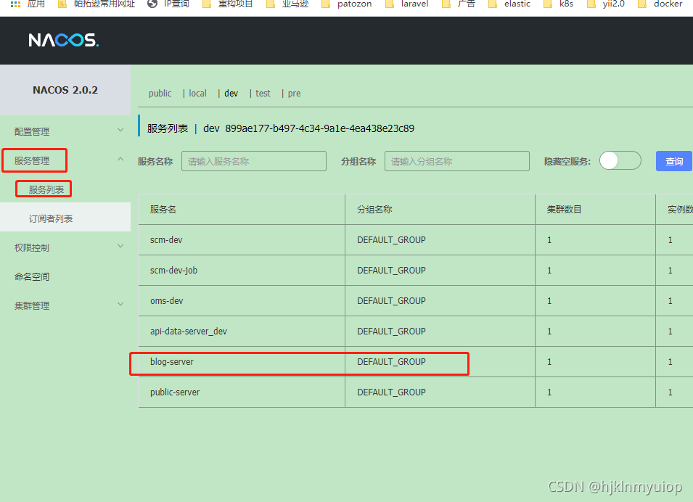The image size is (693, 502).
Task: Click the public-server service name
Action: pos(175,392)
